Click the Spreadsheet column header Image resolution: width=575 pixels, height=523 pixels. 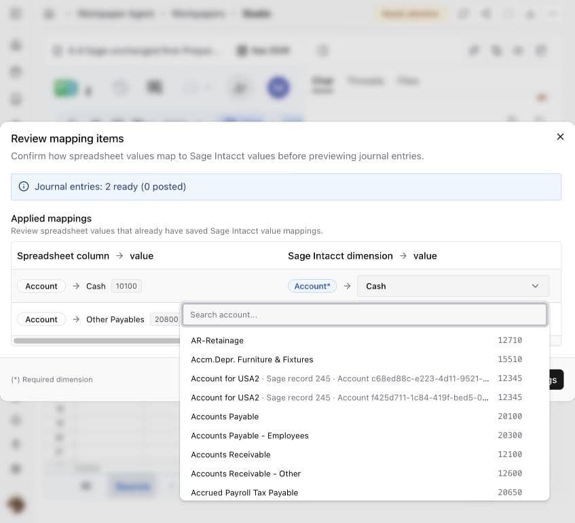[63, 256]
